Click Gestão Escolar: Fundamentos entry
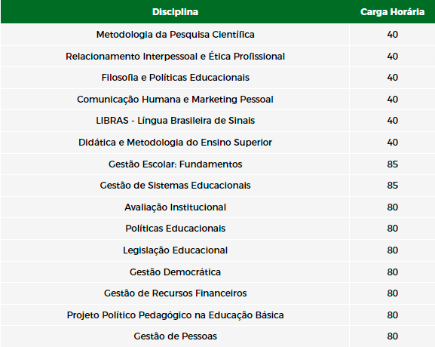This screenshot has height=347, width=435. click(x=175, y=164)
